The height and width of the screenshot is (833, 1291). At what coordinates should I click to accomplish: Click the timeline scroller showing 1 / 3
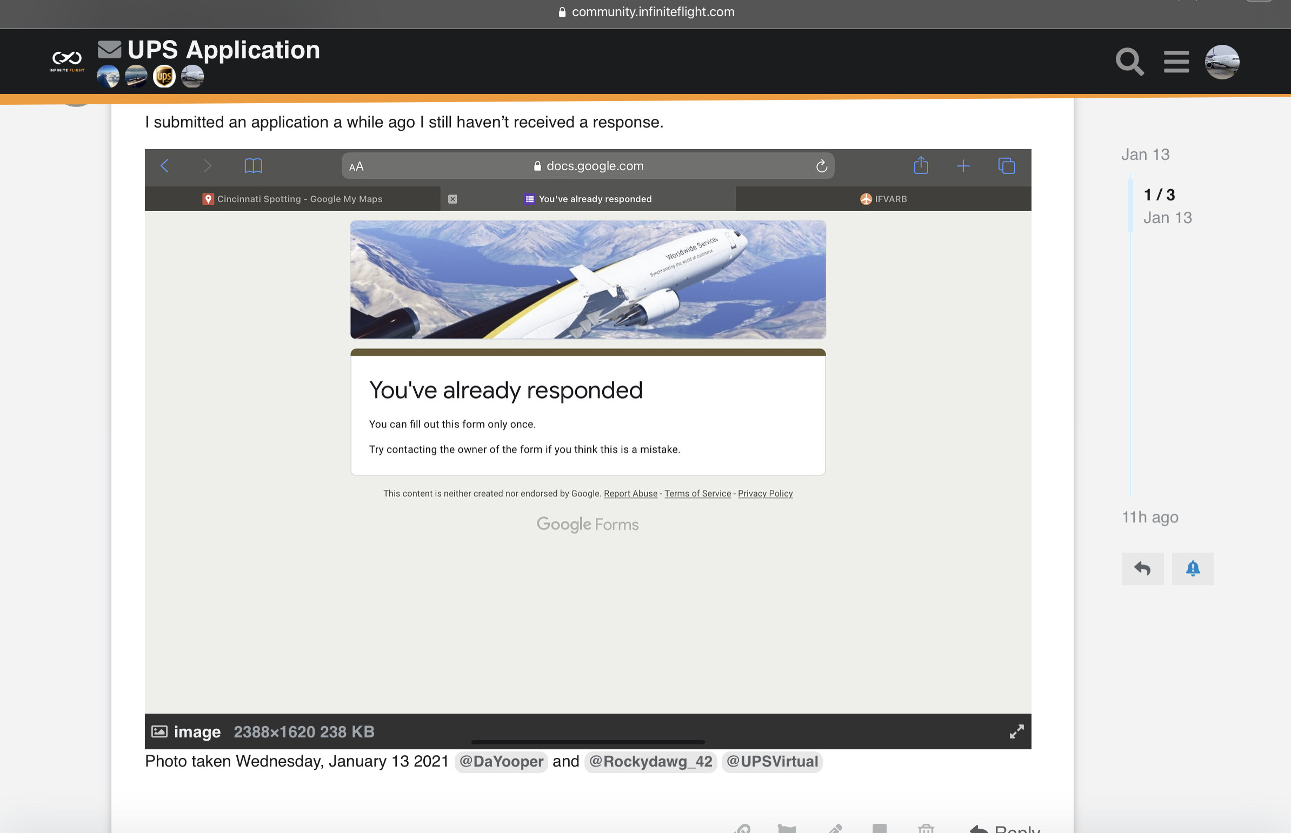[1159, 205]
